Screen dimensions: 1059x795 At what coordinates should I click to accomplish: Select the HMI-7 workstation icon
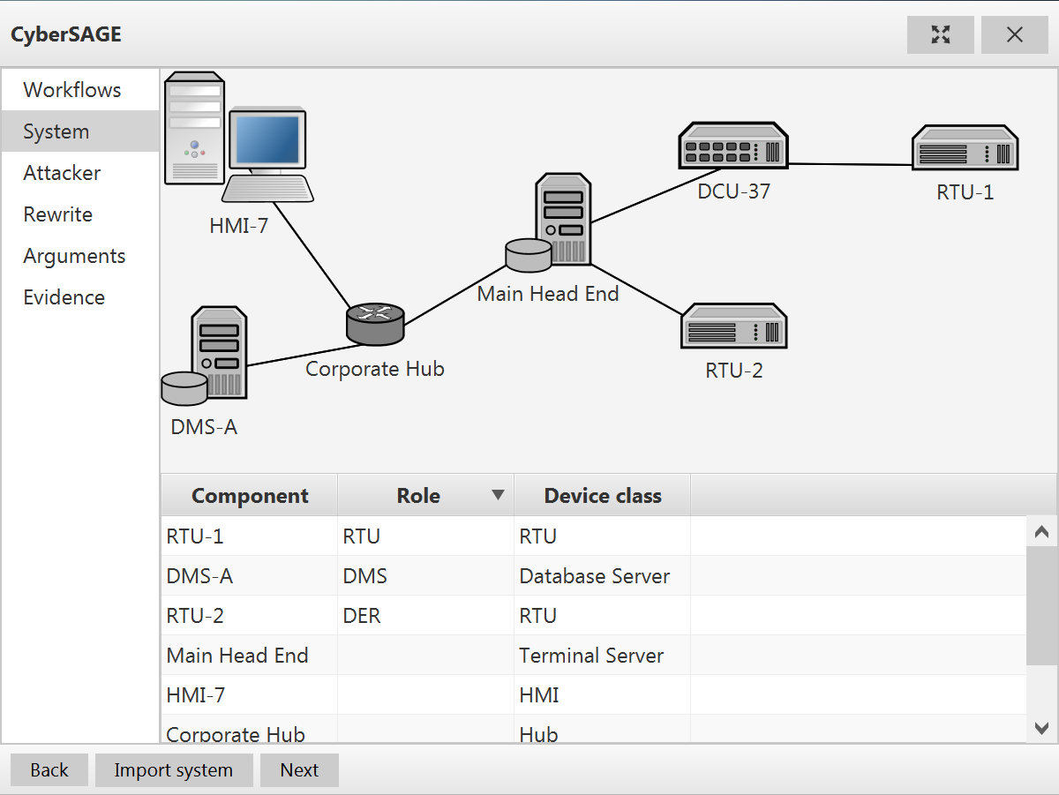[238, 139]
